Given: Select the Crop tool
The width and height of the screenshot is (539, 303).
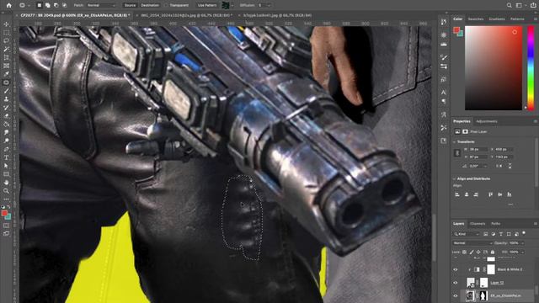Looking at the screenshot, I should (6, 57).
